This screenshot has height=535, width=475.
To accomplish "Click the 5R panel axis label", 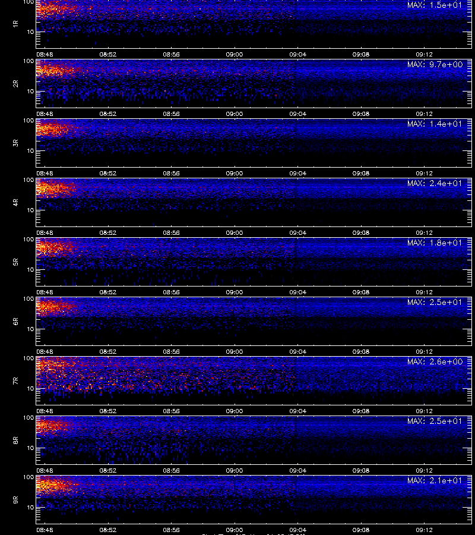I will pyautogui.click(x=15, y=262).
